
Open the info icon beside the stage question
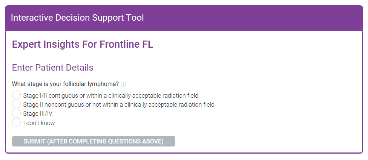pos(123,85)
